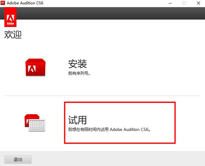The height and width of the screenshot is (166, 205).
Task: Click the text 我有序列号。
Action: coord(79,73)
